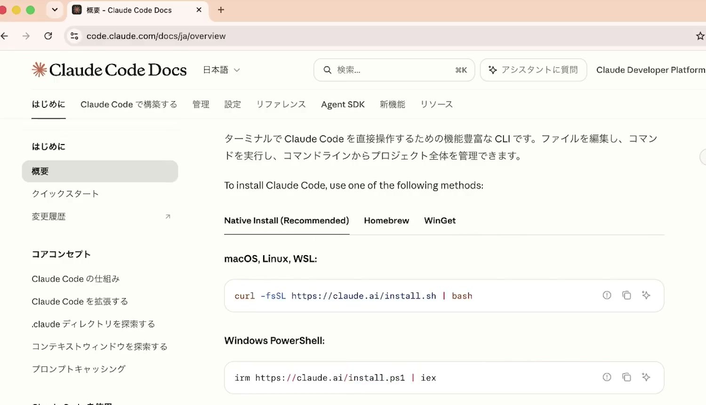Click the アシスタントに質問 button
Image resolution: width=706 pixels, height=405 pixels.
pyautogui.click(x=534, y=70)
